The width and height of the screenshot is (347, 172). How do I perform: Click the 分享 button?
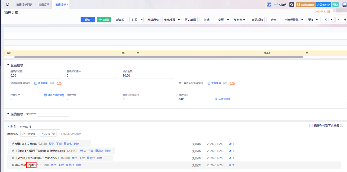click(274, 19)
